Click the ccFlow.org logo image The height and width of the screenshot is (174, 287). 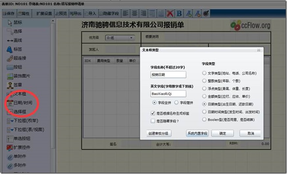(250, 25)
